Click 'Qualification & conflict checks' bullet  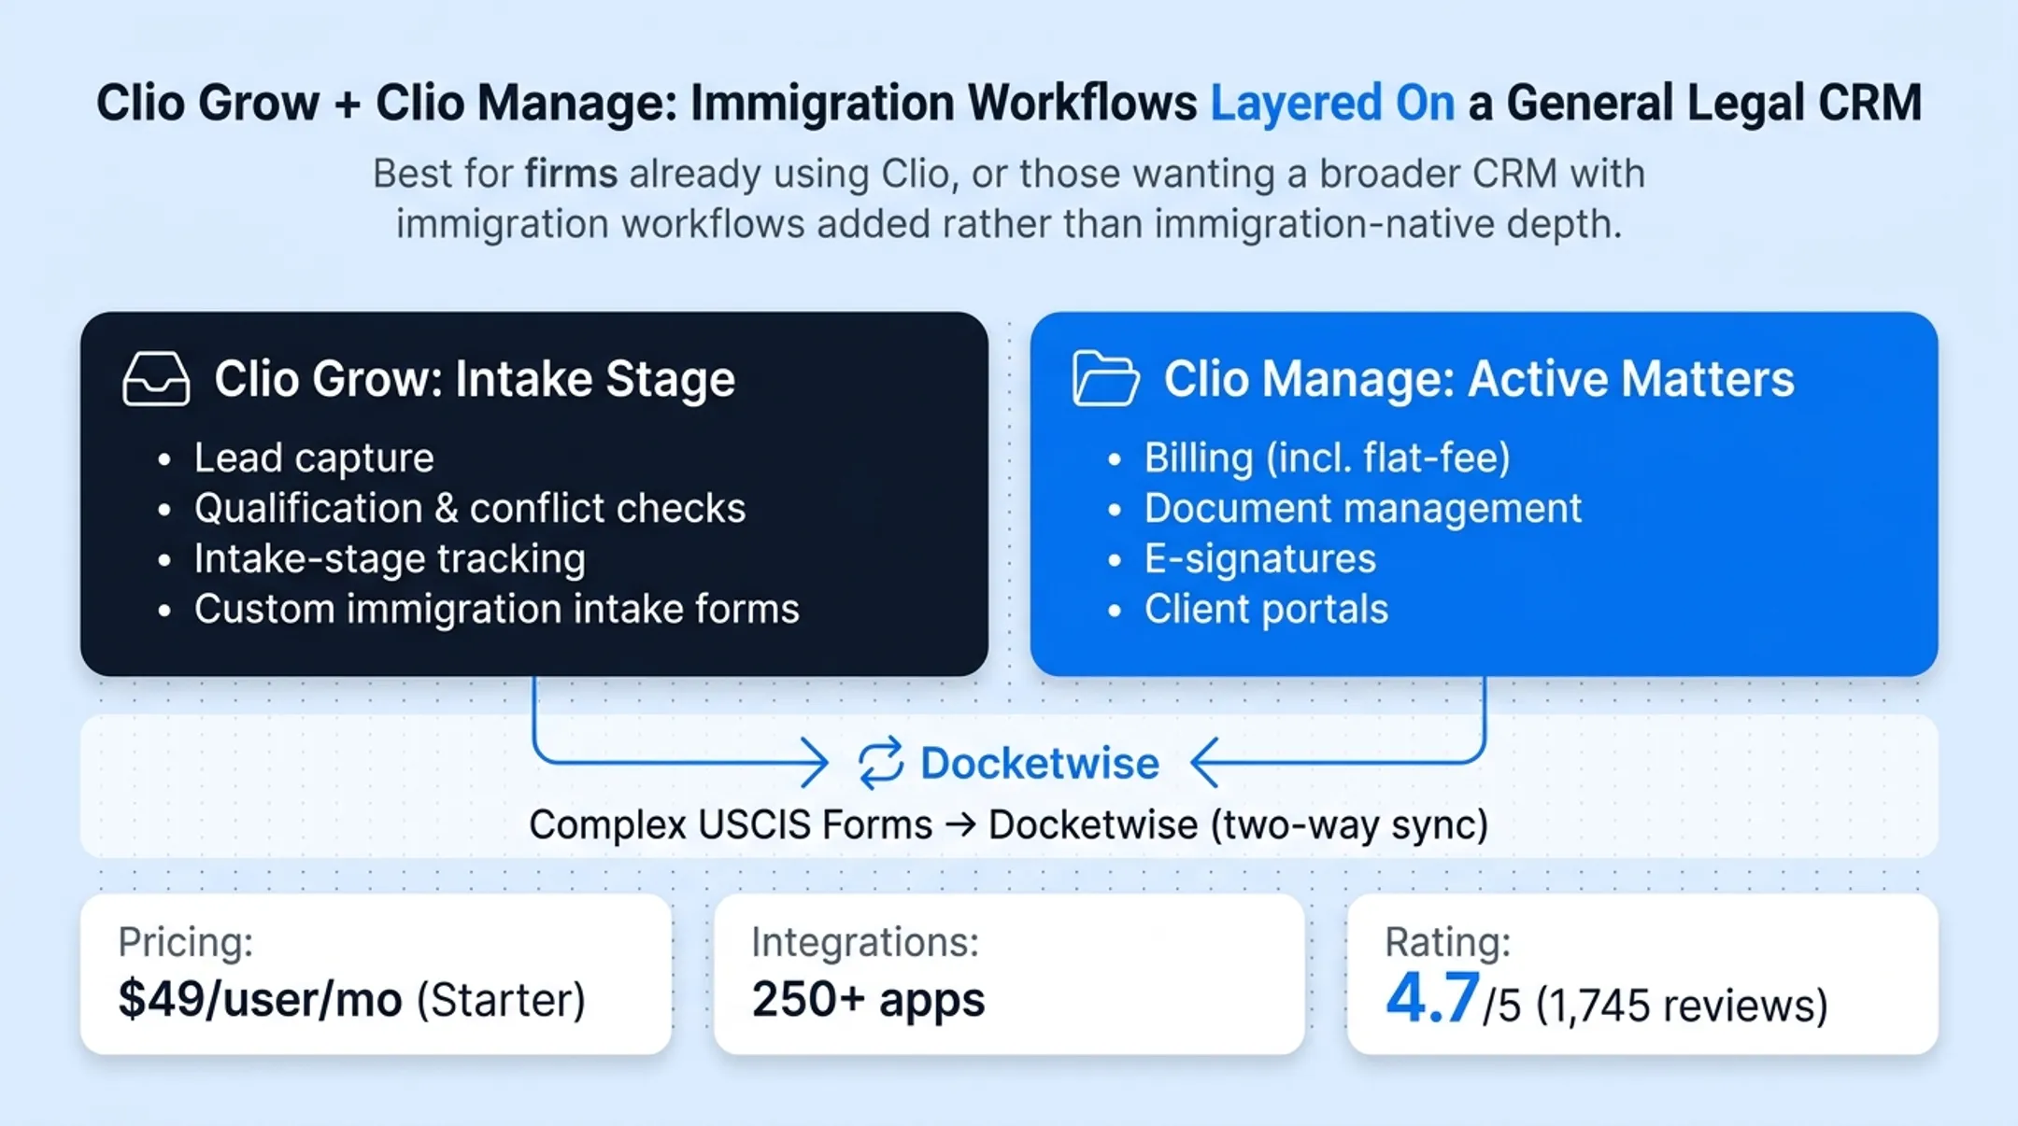coord(470,508)
